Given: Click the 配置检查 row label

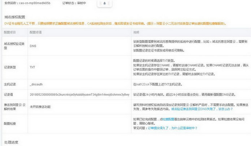Looking at the screenshot, I should tap(10, 123).
